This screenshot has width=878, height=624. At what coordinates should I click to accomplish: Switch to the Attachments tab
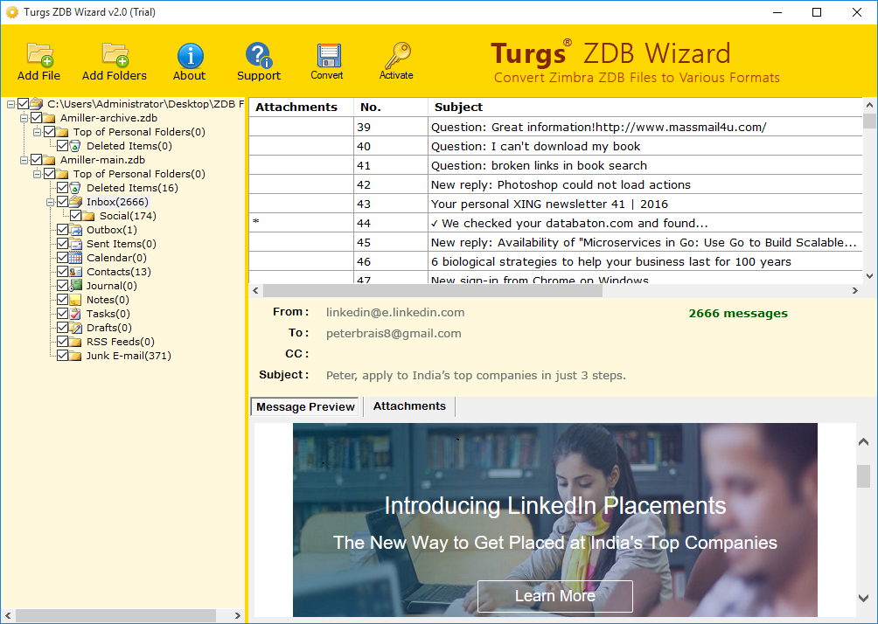409,406
